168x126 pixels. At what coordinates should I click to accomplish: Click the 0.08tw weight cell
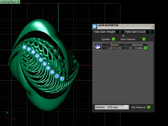(x=139, y=48)
